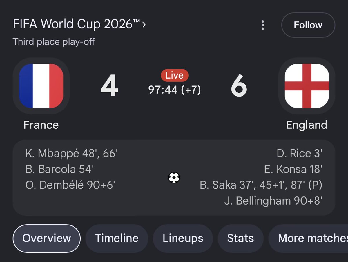Tap the England flag icon
This screenshot has width=348, height=262.
[307, 86]
